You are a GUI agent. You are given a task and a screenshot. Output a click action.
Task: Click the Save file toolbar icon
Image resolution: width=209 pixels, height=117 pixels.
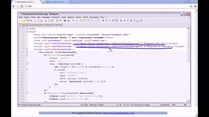click(x=28, y=20)
